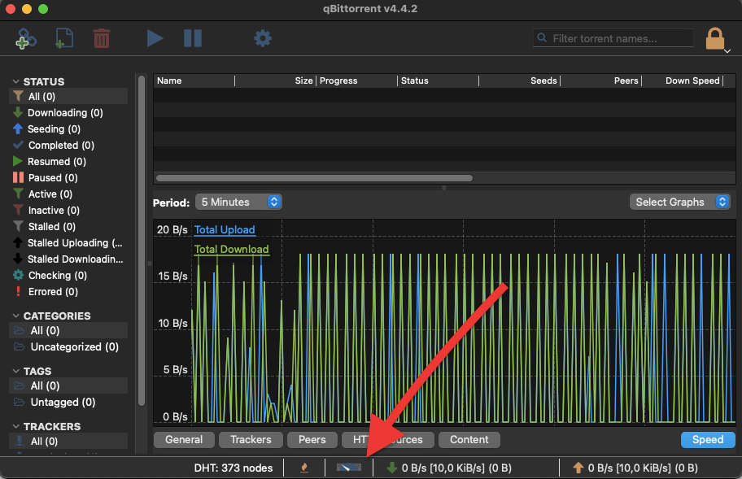
Task: Open Preferences via the gear icon
Action: [x=263, y=38]
